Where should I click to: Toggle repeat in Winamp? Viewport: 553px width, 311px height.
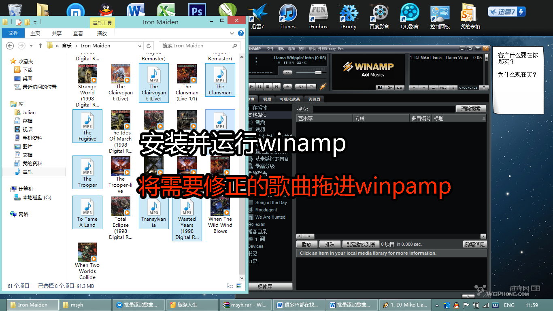(311, 86)
